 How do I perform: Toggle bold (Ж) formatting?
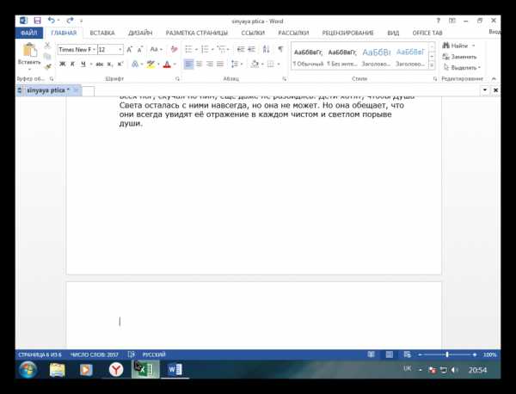click(62, 64)
